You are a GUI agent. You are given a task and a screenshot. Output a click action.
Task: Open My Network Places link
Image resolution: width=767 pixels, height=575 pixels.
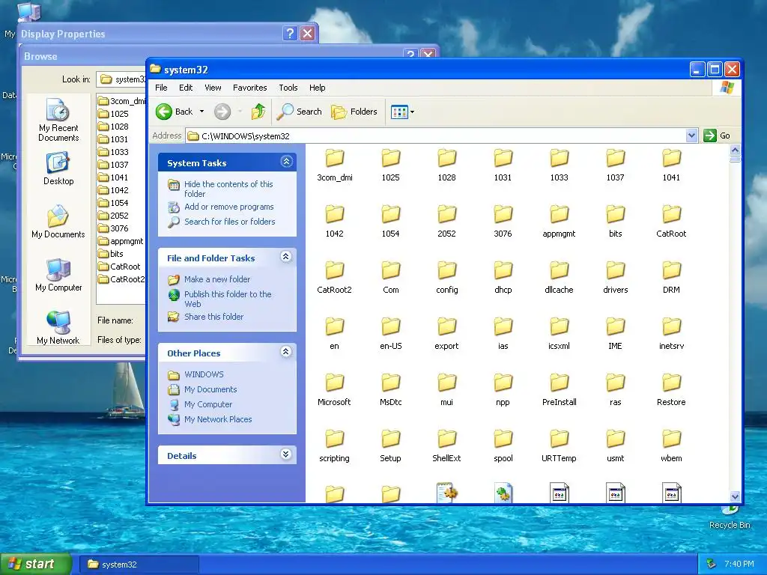(x=218, y=419)
